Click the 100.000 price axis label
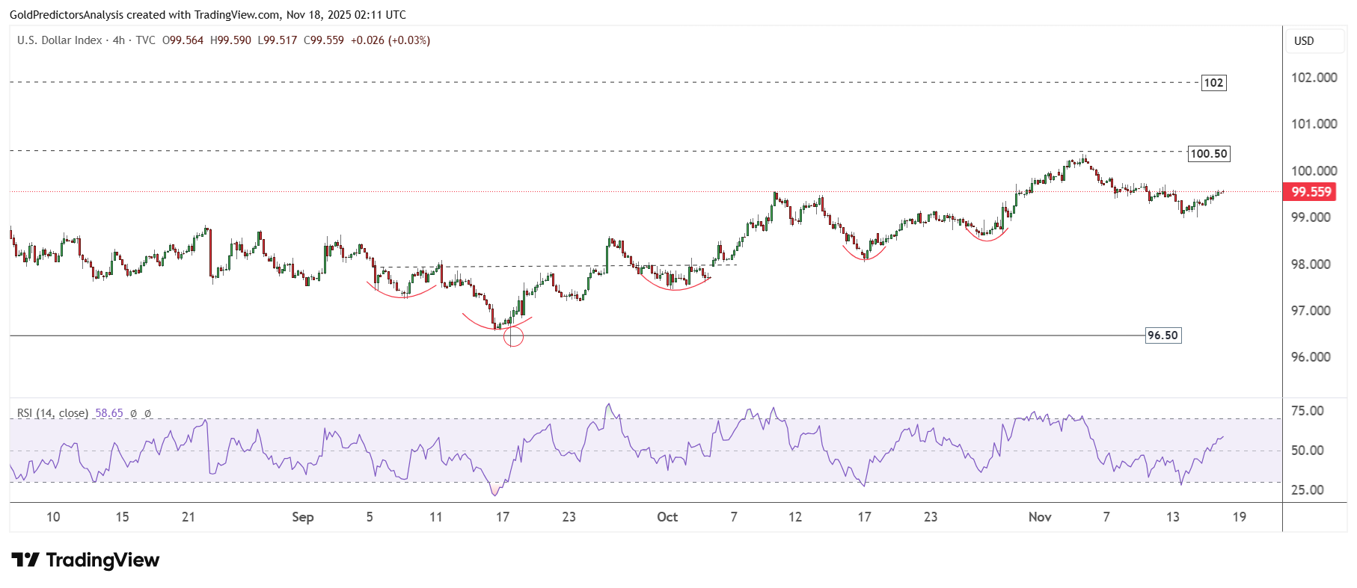The width and height of the screenshot is (1357, 588). click(1314, 171)
